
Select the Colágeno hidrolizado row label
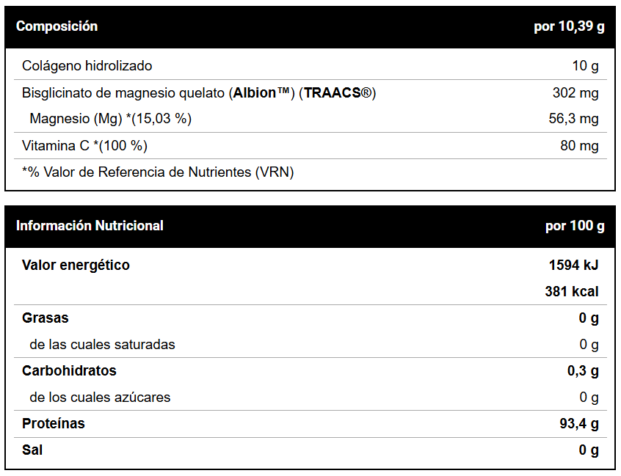tap(87, 66)
